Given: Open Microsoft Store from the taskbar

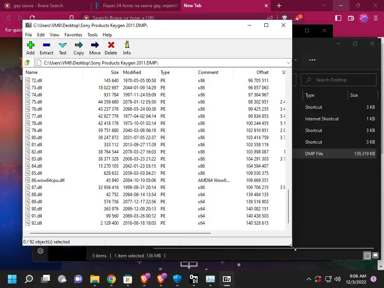Looking at the screenshot, I should [127, 279].
